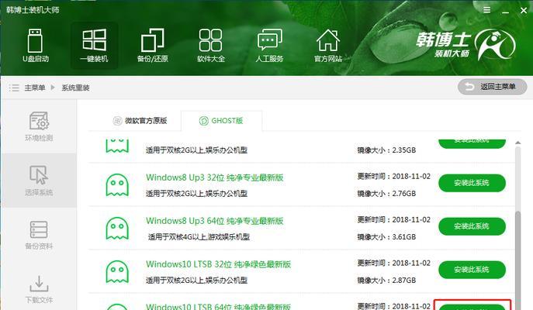533x310 pixels.
Task: Click the system list scrollbar thumb
Action: [517, 260]
